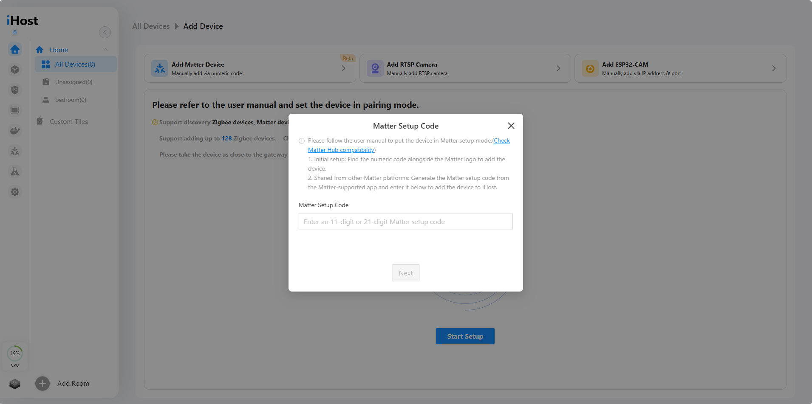Click the Matter setup code input field
The image size is (812, 404).
click(x=405, y=221)
